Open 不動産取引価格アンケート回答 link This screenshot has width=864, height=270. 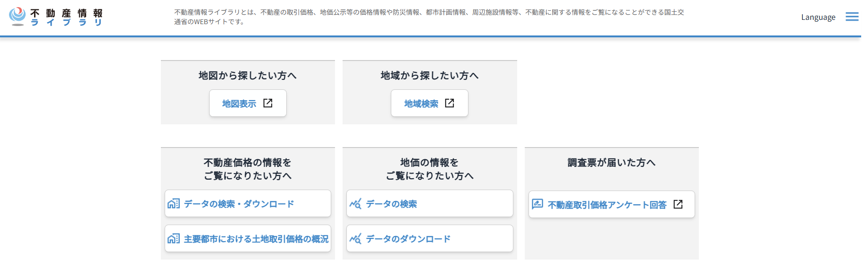[612, 204]
